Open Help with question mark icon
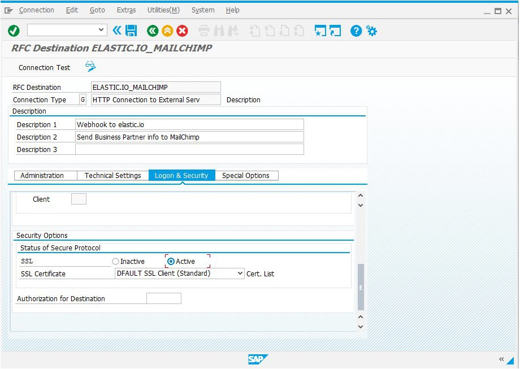This screenshot has height=369, width=520. click(356, 31)
